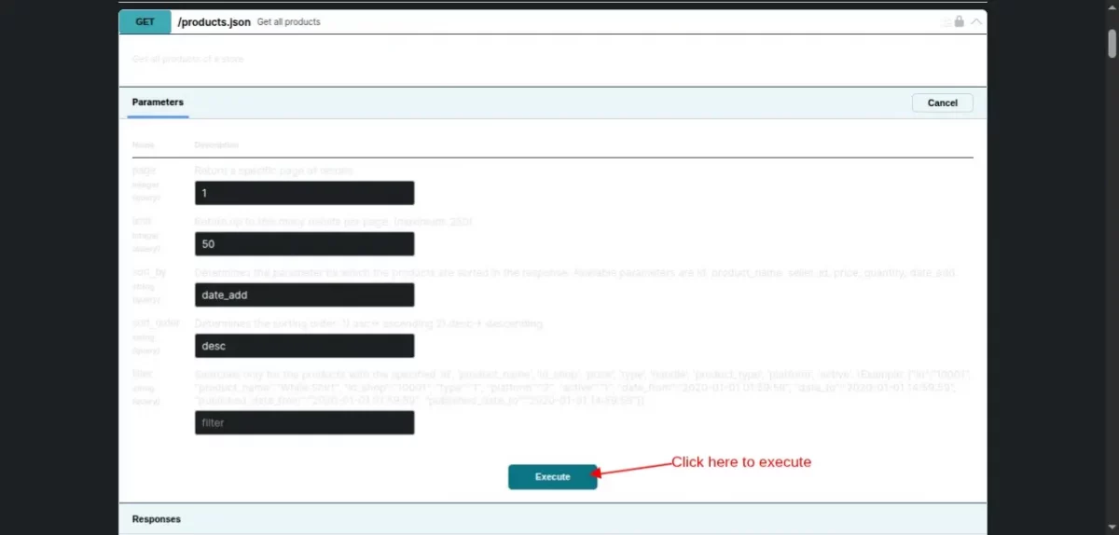1119x535 pixels.
Task: Focus the page field containing 1
Action: click(x=304, y=193)
